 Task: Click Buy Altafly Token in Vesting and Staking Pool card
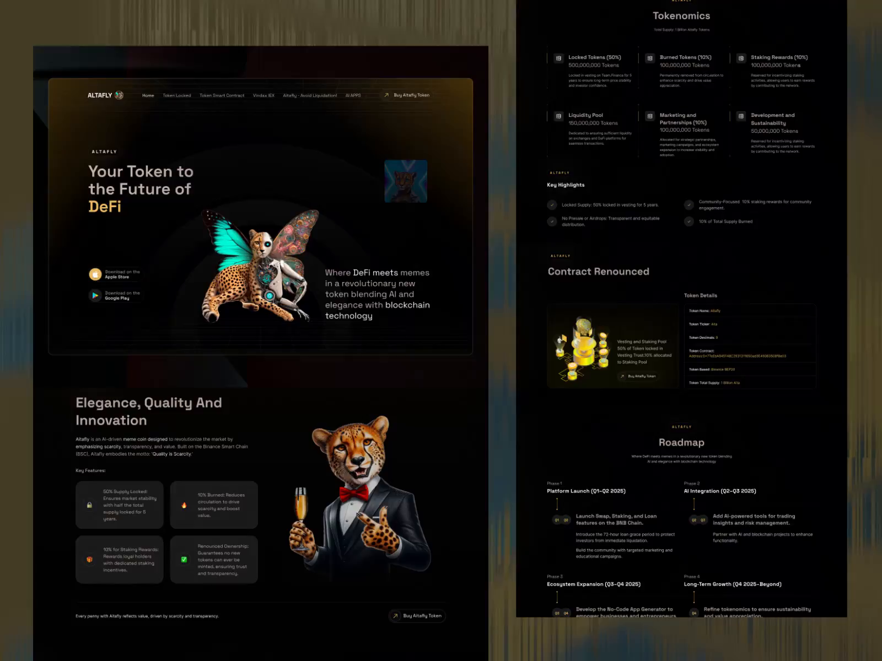tap(638, 376)
